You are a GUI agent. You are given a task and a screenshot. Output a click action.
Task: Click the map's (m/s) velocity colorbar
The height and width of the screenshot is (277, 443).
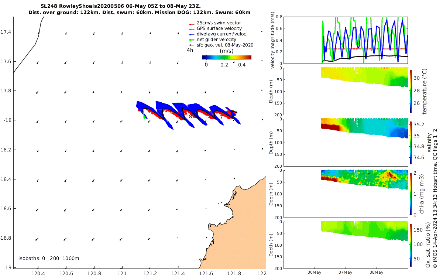[227, 57]
